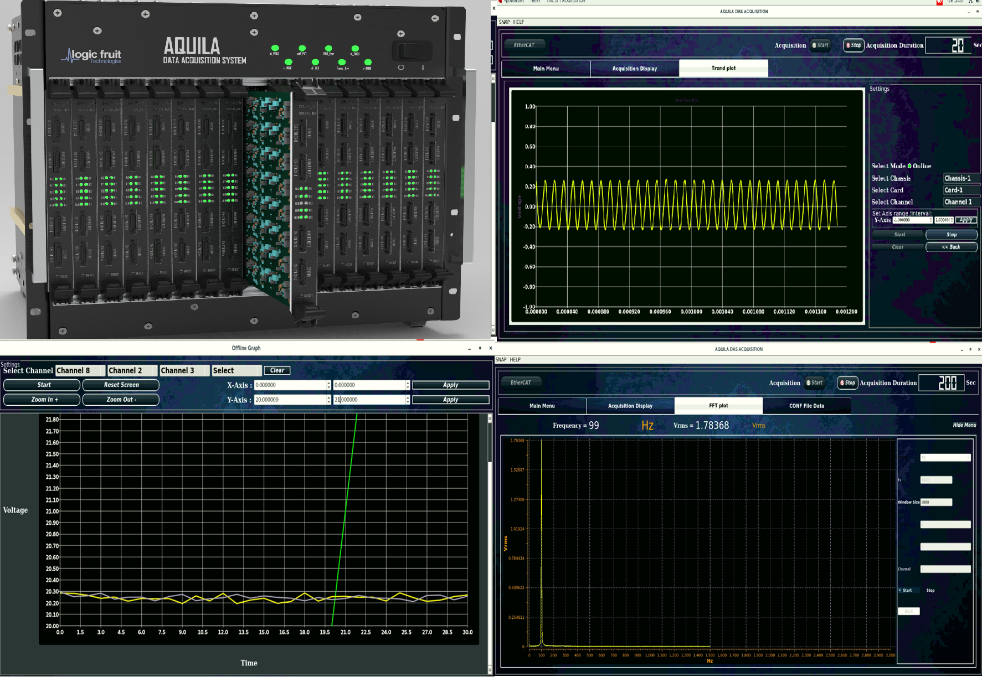Toggle the Online mode radio button
The height and width of the screenshot is (677, 982).
pos(909,166)
